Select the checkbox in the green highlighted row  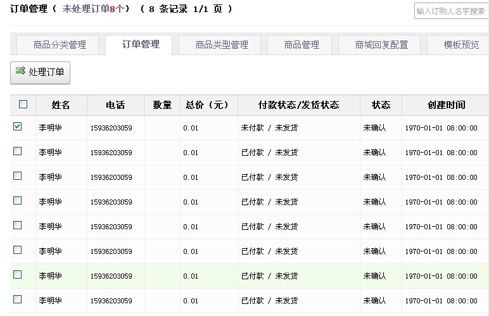click(x=18, y=275)
